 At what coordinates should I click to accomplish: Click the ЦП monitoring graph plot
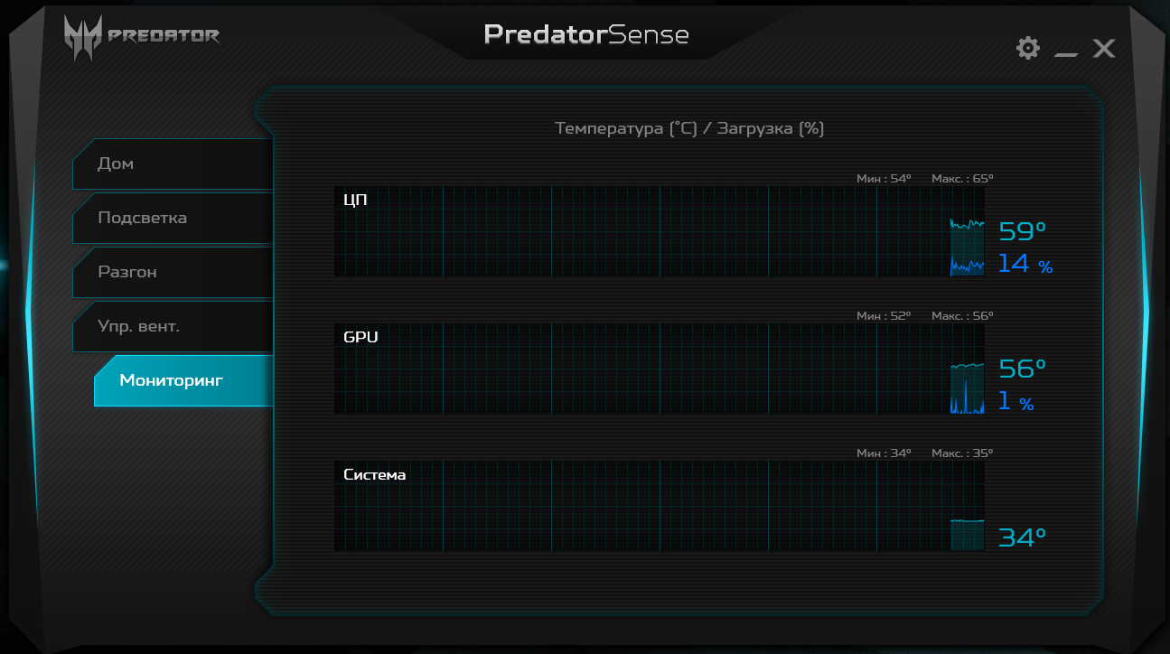pos(660,231)
